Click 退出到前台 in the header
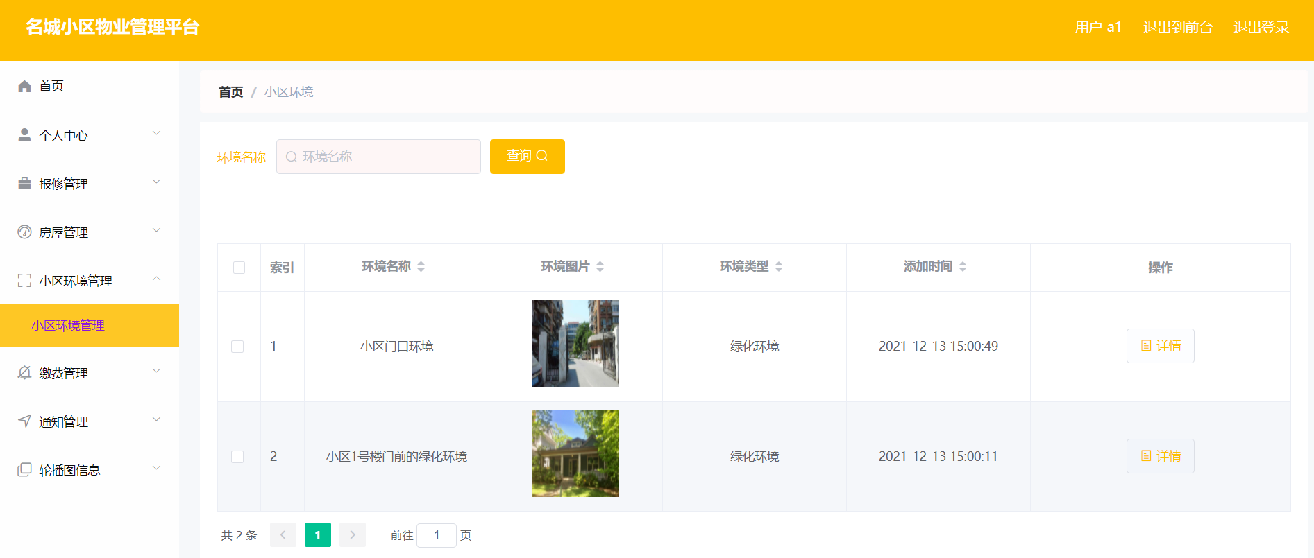The height and width of the screenshot is (558, 1314). 1178,28
